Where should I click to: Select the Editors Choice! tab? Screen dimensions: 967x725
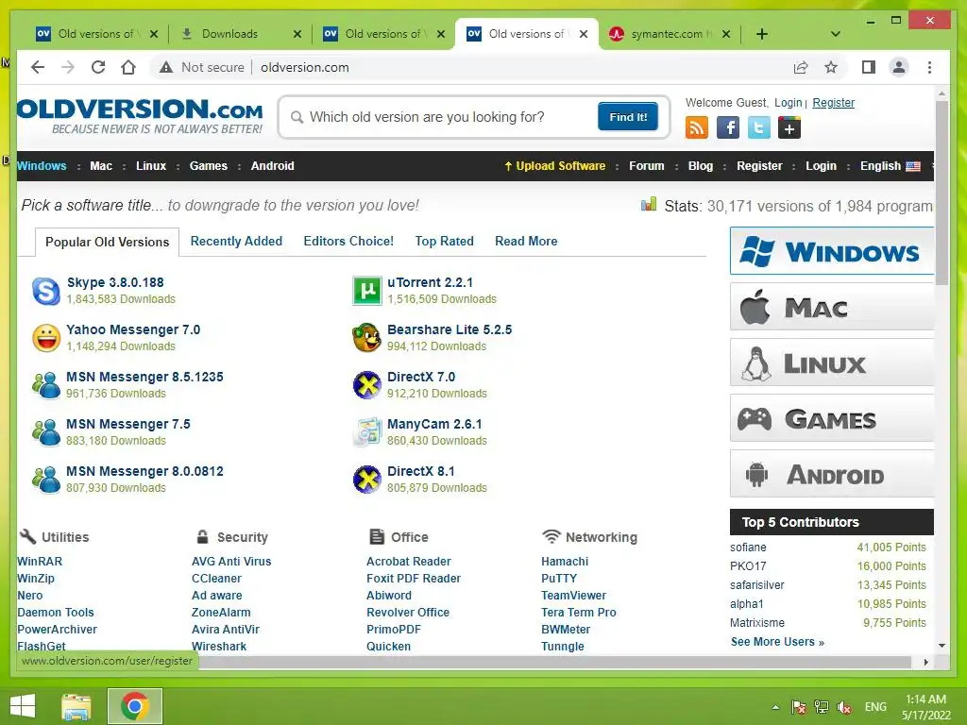(348, 241)
